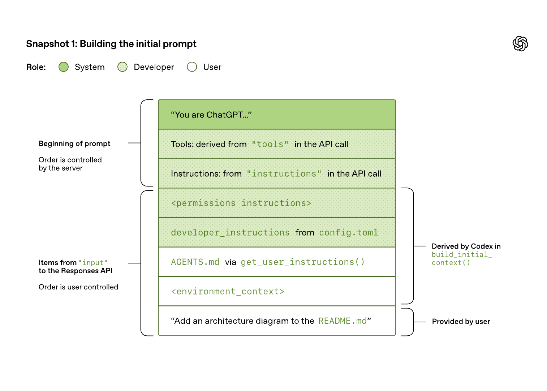This screenshot has height=391, width=547.
Task: Select the <environment_context> block
Action: [277, 292]
